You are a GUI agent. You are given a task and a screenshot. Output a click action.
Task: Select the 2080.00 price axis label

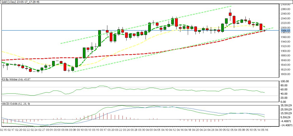point(285,9)
